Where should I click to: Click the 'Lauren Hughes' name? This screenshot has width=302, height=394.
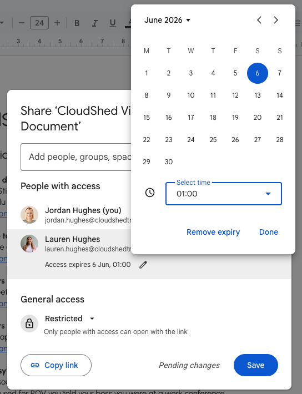point(72,239)
